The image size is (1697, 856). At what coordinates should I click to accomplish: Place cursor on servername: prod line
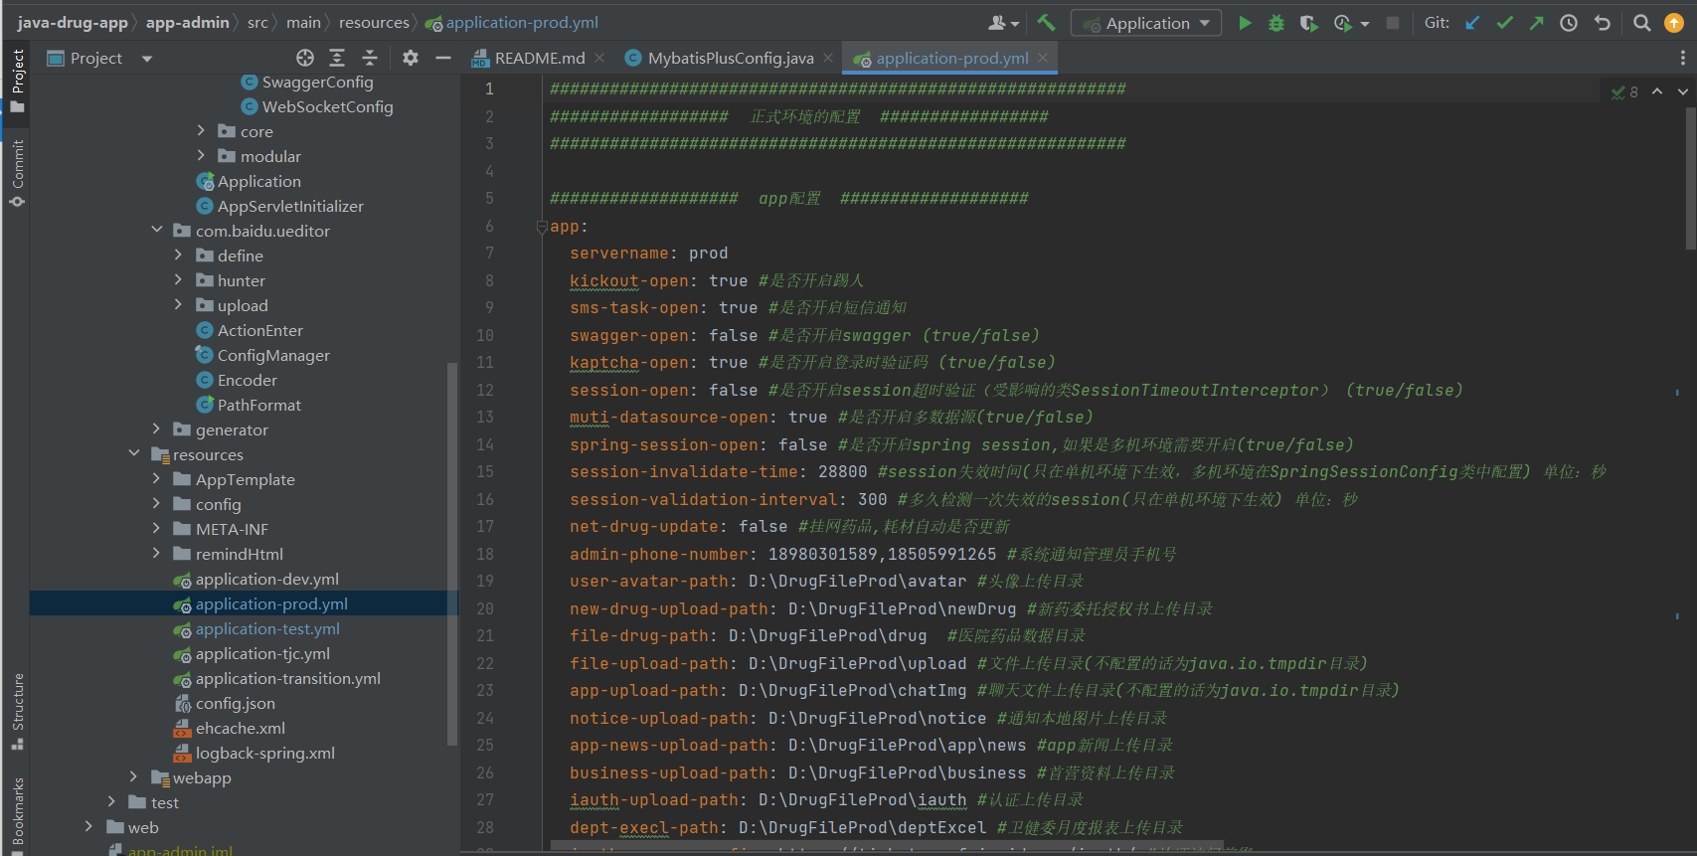(x=648, y=254)
